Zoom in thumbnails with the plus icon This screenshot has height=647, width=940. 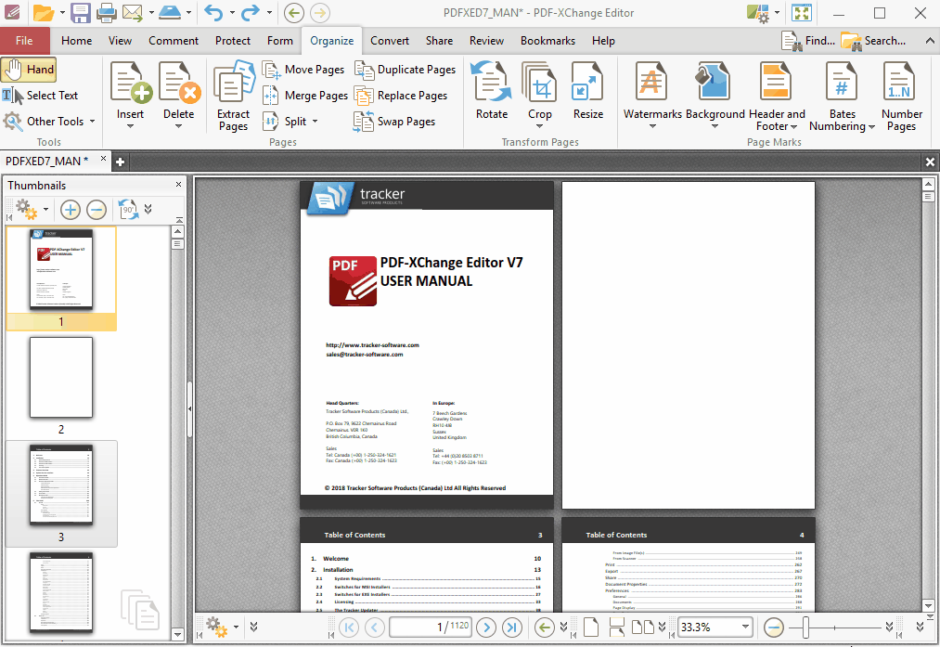tap(71, 209)
